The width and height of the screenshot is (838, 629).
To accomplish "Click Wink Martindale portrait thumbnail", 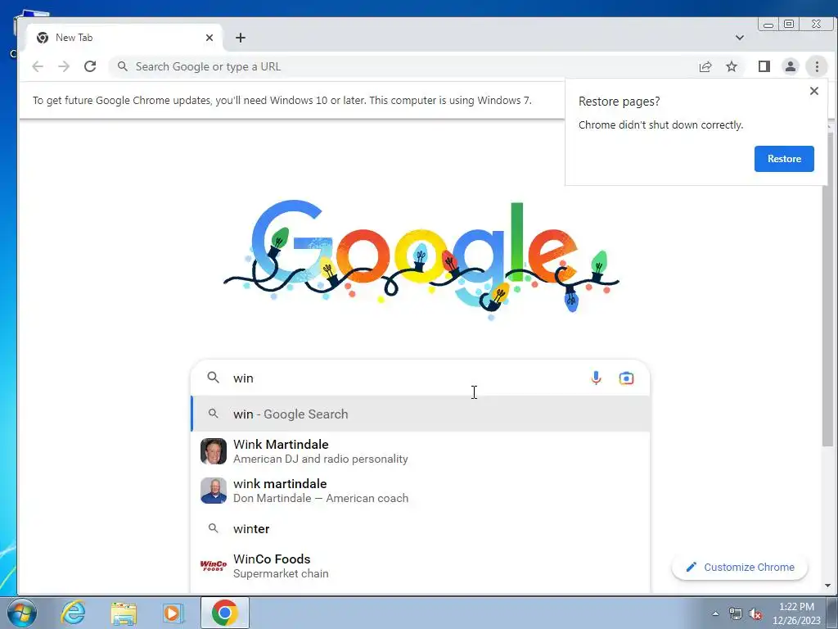I will 214,451.
